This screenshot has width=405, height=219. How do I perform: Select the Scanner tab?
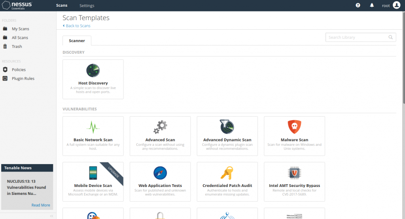(77, 41)
